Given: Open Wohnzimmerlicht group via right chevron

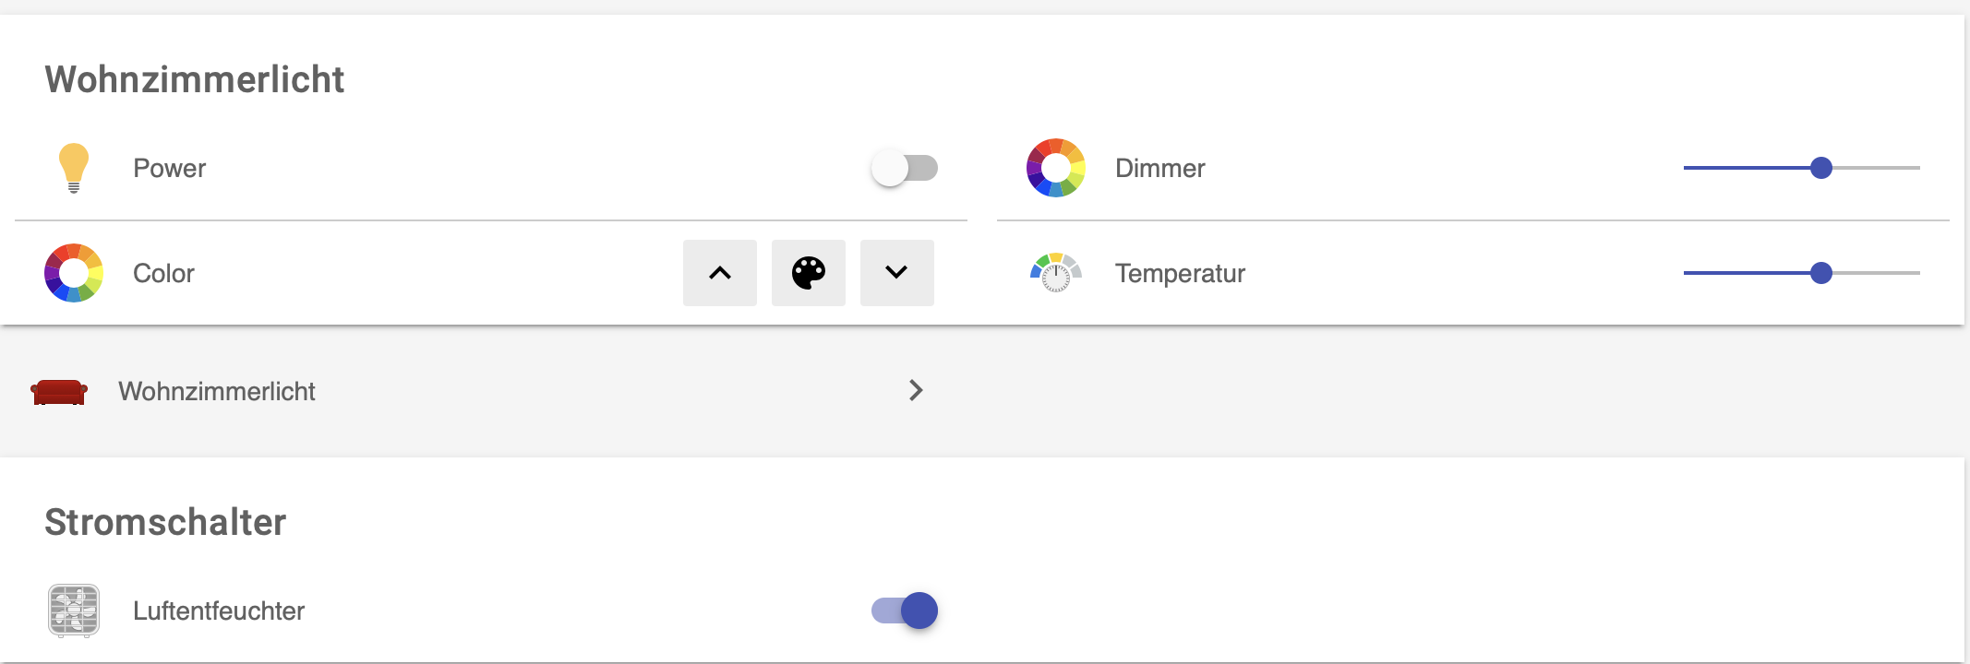Looking at the screenshot, I should [916, 390].
